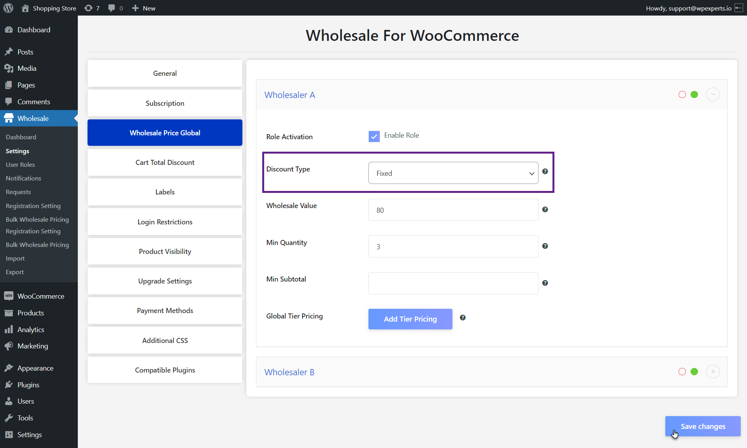Viewport: 747px width, 448px height.
Task: Click the WooCommerce logo icon
Action: pyautogui.click(x=9, y=296)
